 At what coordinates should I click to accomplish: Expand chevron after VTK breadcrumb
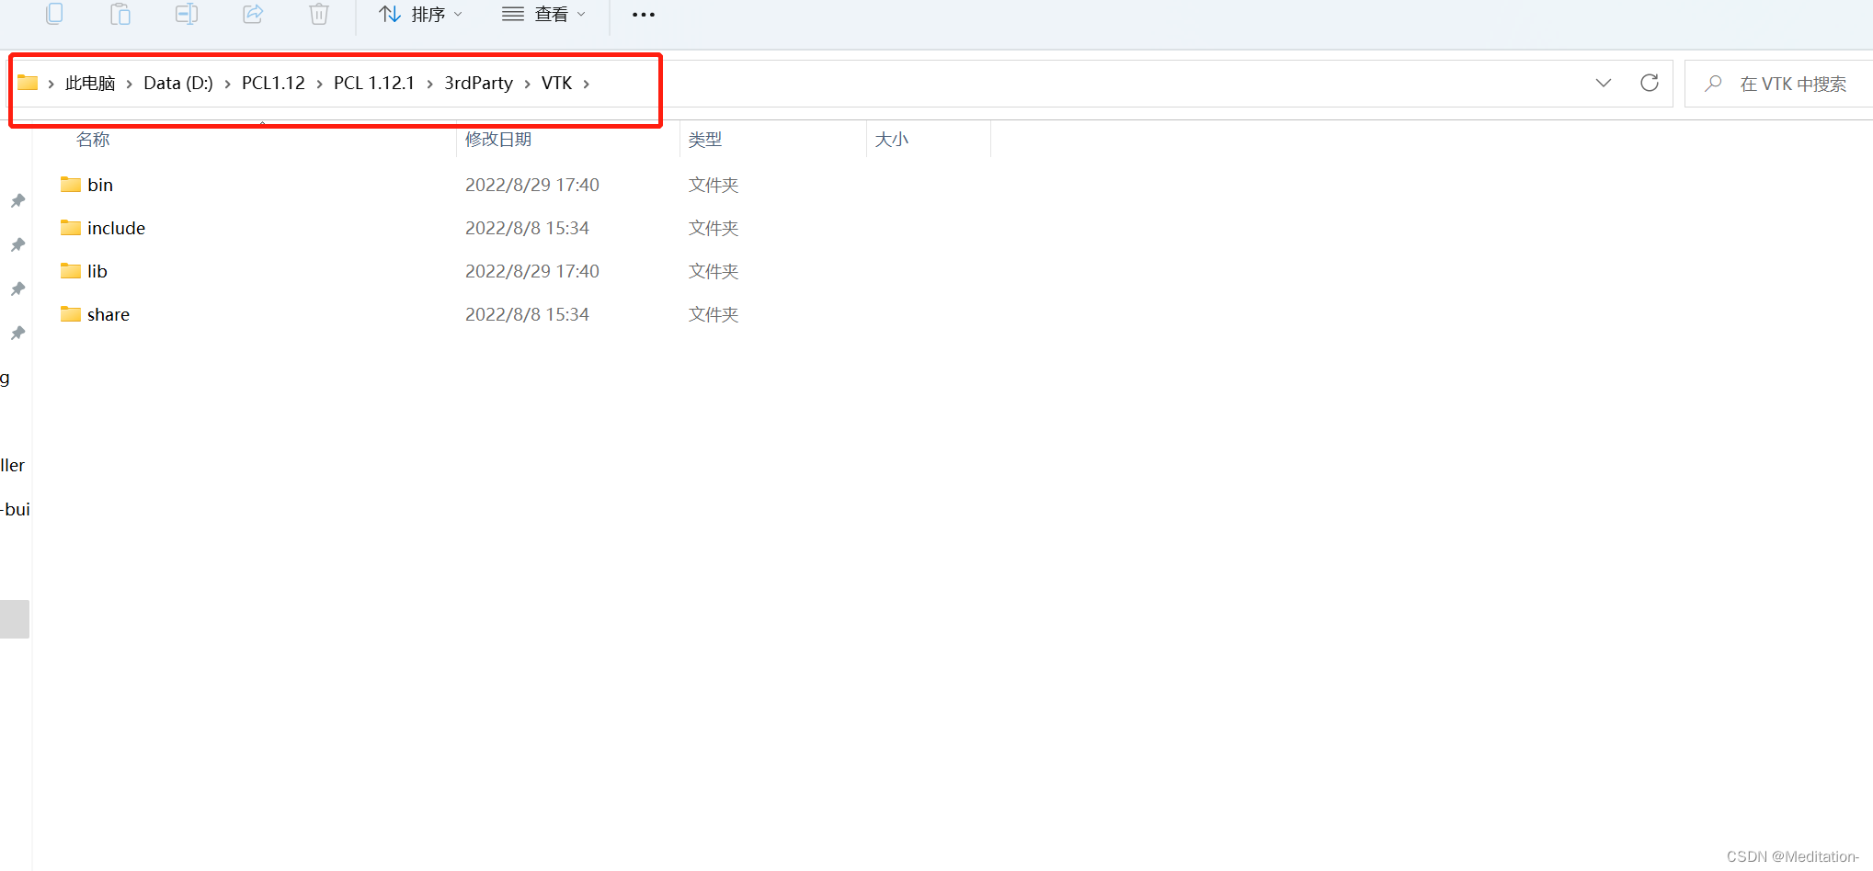[586, 84]
